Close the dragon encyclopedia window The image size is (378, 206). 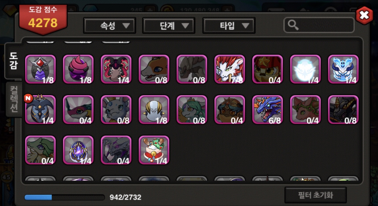[x=364, y=15]
